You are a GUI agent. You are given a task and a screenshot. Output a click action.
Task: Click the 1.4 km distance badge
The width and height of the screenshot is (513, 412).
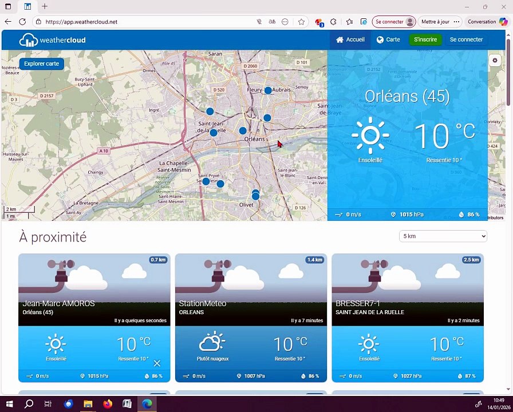(x=315, y=260)
